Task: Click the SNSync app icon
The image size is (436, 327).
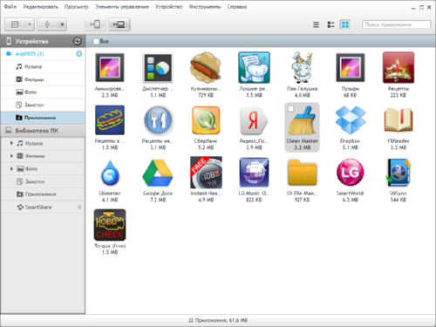Action: point(399,173)
